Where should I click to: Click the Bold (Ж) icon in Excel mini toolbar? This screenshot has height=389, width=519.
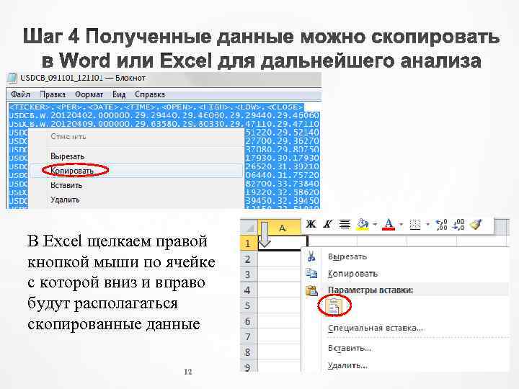click(311, 224)
